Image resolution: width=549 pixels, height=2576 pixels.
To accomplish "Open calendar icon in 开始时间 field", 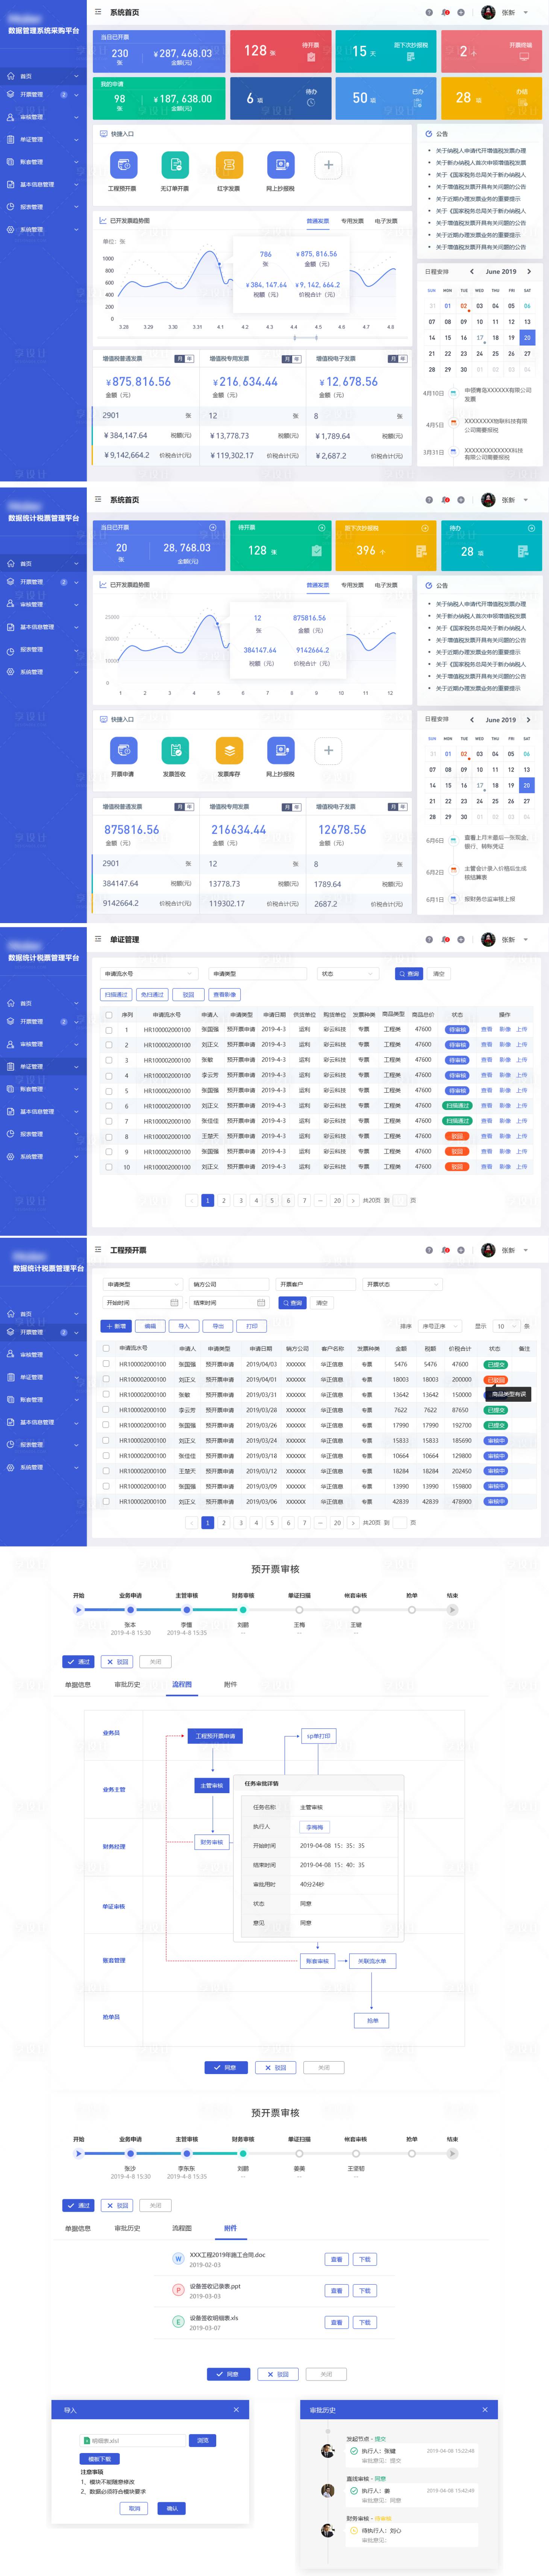I will pos(174,1303).
